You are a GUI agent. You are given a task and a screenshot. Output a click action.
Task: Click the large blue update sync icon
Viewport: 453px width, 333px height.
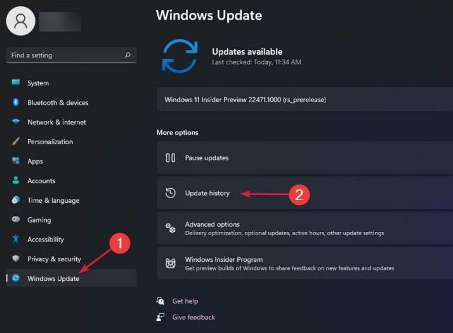point(180,56)
